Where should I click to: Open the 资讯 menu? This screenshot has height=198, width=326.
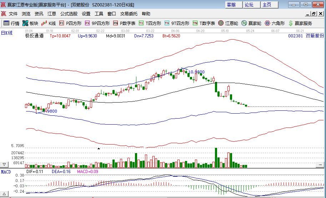(39, 14)
